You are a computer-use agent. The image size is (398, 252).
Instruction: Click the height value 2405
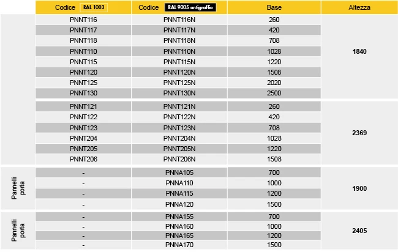coord(359,231)
